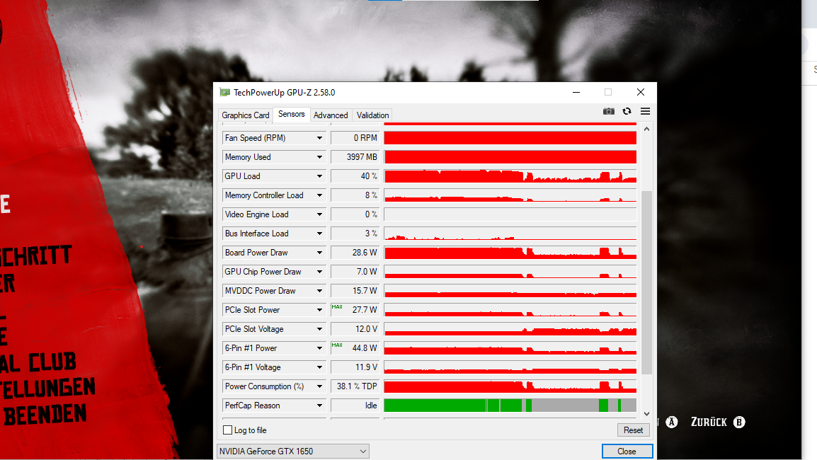The height and width of the screenshot is (460, 817).
Task: Click the Close button in GPU-Z
Action: pyautogui.click(x=627, y=451)
